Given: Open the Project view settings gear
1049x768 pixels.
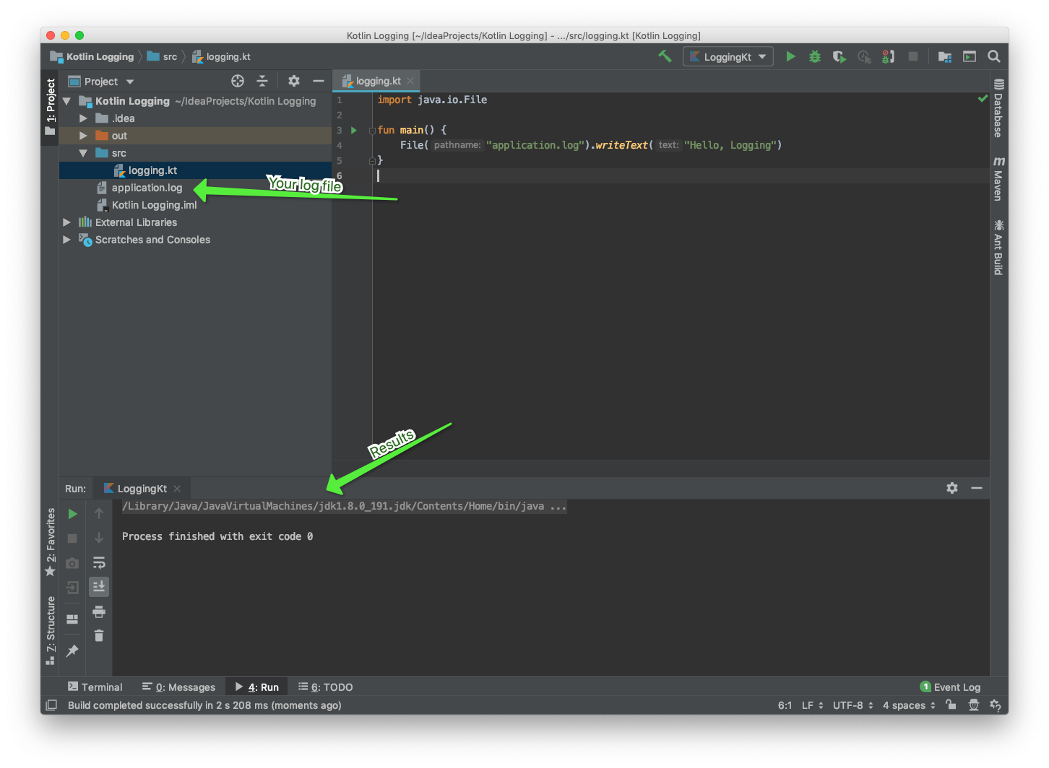Looking at the screenshot, I should pos(293,81).
